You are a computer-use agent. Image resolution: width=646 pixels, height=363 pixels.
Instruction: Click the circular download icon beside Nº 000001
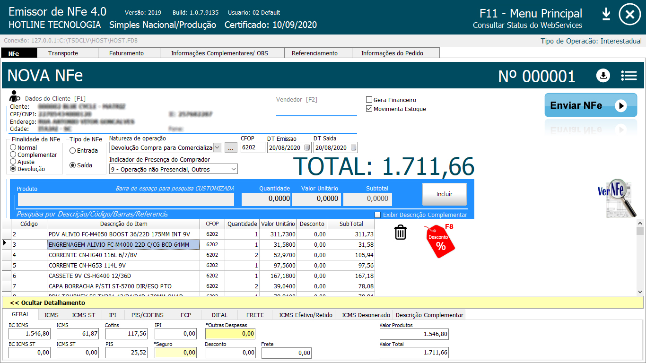[x=603, y=76]
